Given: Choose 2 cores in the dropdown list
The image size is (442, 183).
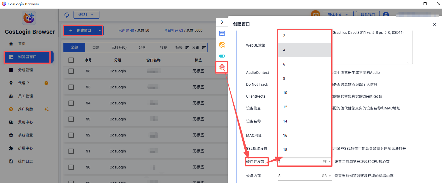Looking at the screenshot, I should (x=305, y=36).
